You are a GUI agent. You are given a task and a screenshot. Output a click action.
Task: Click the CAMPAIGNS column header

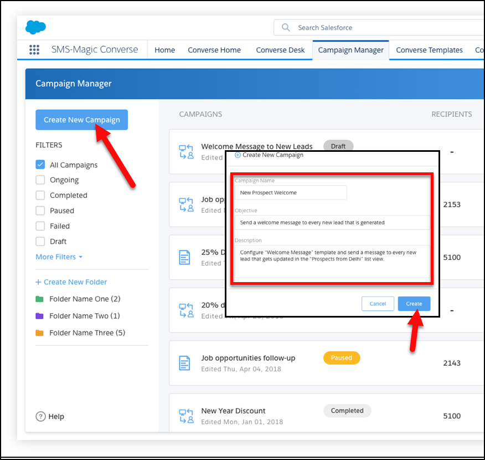pyautogui.click(x=200, y=114)
